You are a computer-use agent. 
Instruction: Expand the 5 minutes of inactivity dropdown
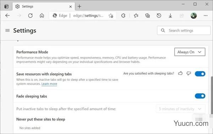(x=181, y=109)
